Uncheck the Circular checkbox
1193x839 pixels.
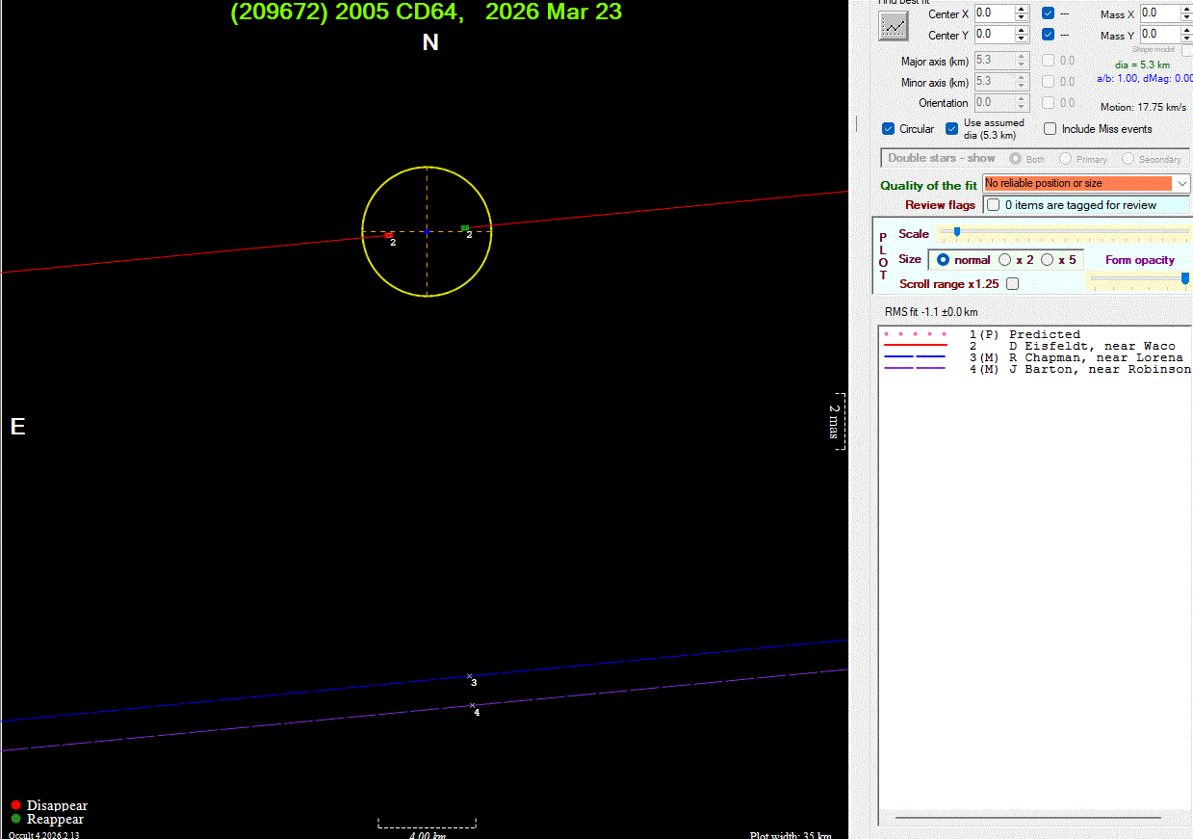click(889, 129)
